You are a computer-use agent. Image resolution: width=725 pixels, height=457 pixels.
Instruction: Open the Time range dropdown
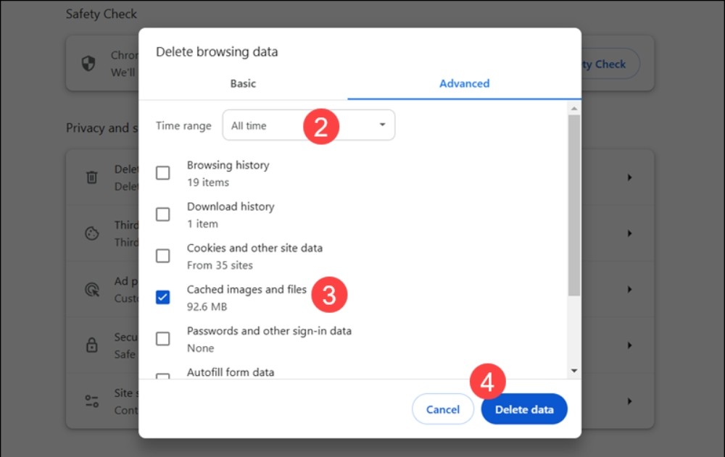[308, 125]
